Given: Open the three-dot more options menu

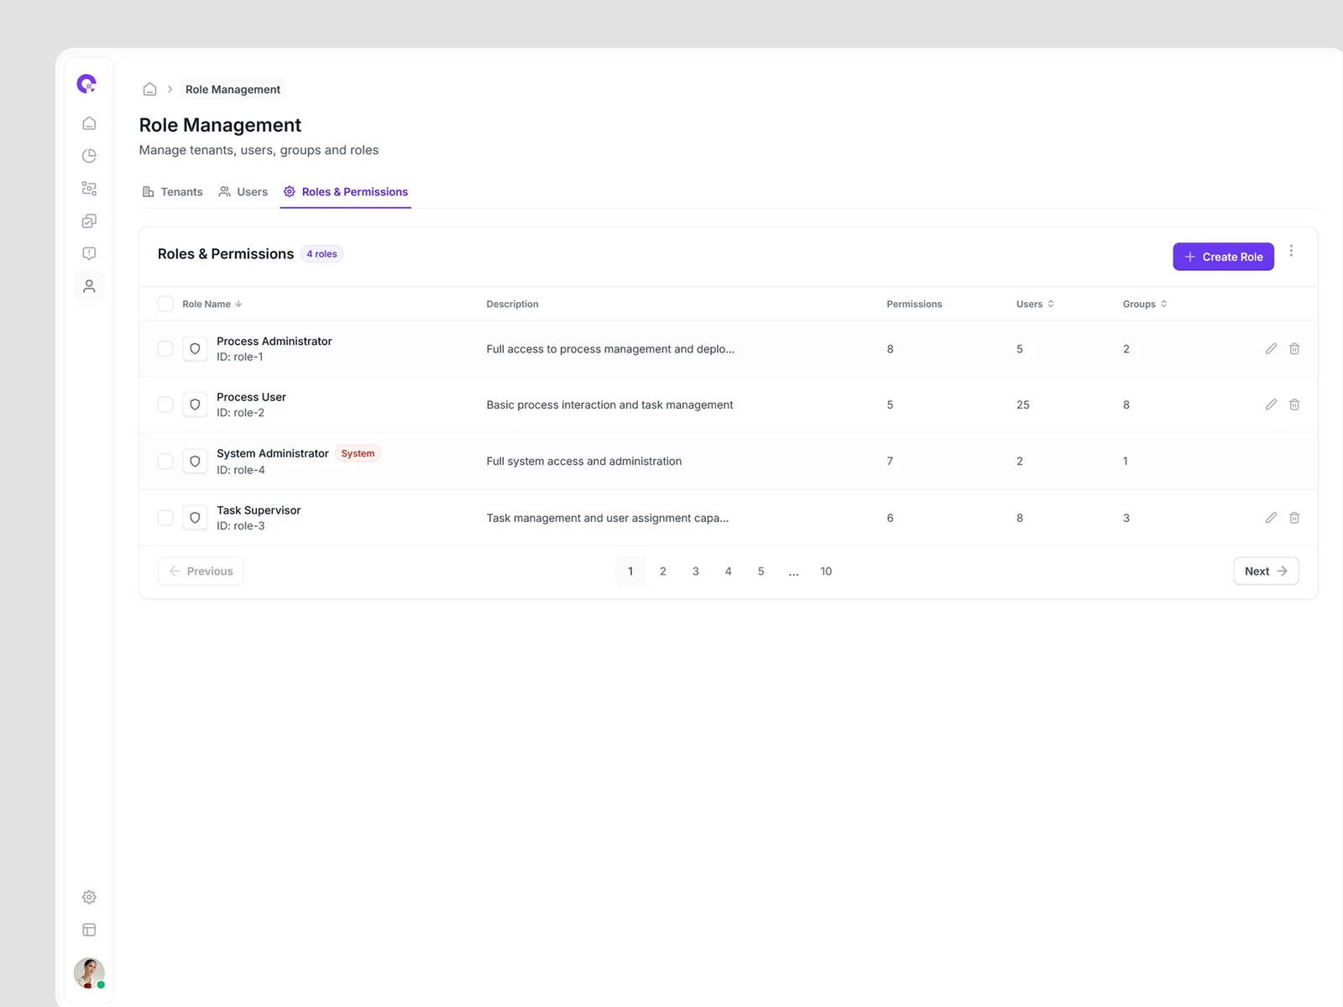Looking at the screenshot, I should click(x=1291, y=251).
